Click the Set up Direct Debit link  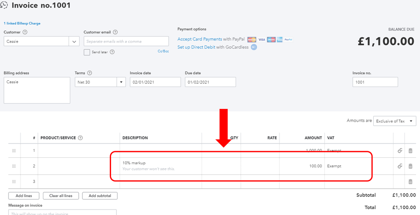(x=196, y=47)
